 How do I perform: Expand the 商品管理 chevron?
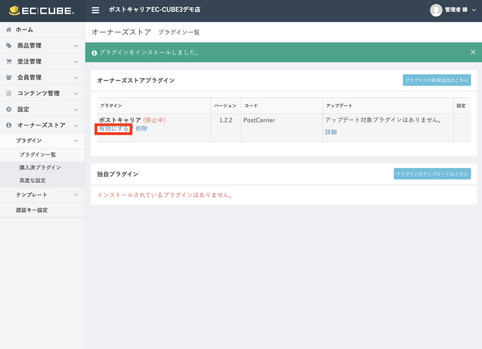[76, 46]
